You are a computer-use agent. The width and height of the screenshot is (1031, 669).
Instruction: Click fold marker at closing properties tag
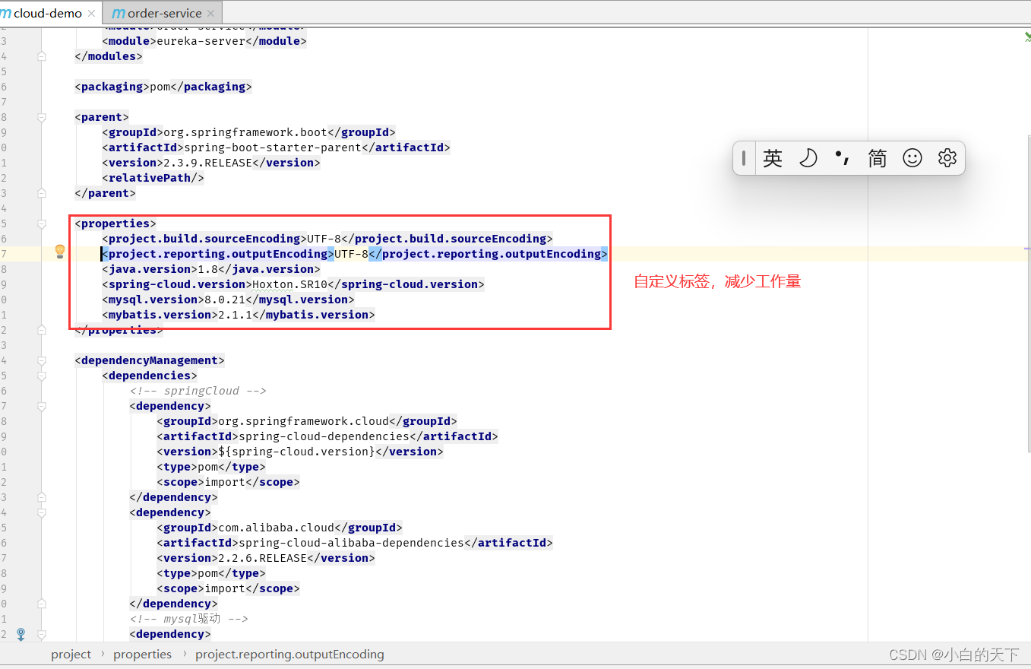coord(42,330)
